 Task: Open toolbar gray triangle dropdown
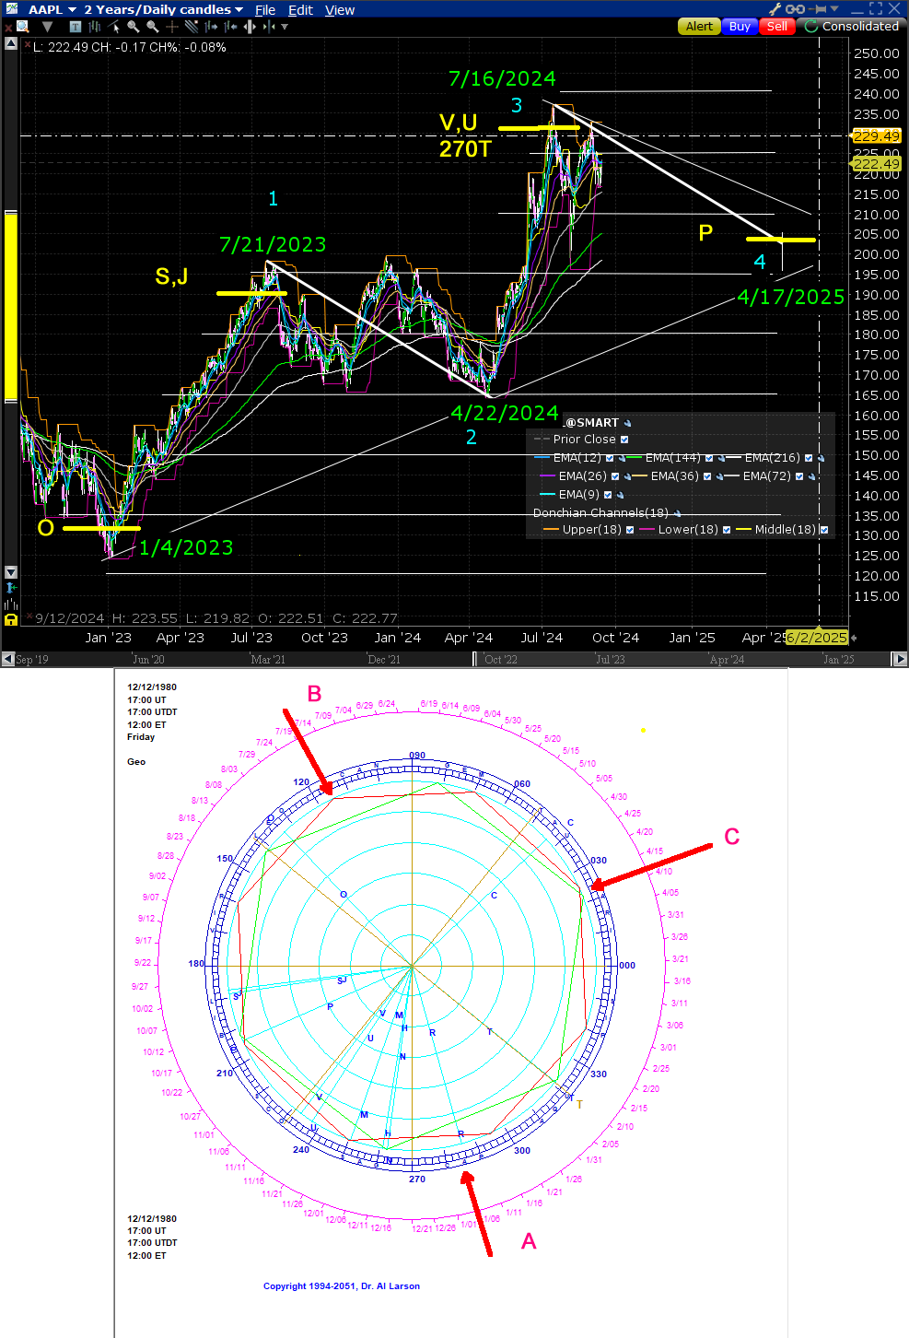tap(47, 27)
